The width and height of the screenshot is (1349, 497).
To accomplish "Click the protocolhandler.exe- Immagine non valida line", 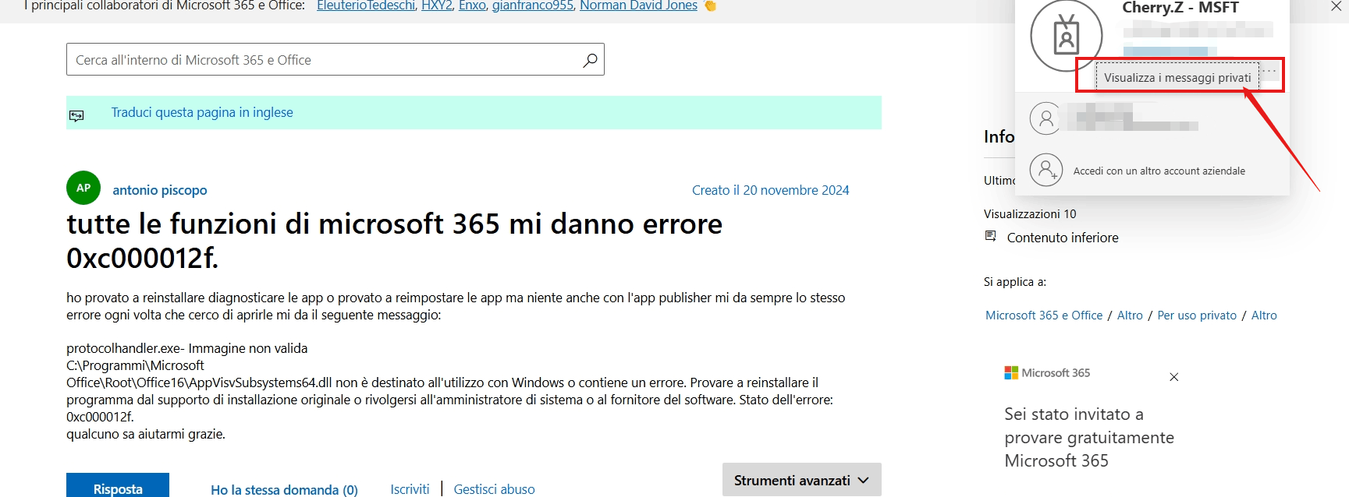I will (x=187, y=348).
